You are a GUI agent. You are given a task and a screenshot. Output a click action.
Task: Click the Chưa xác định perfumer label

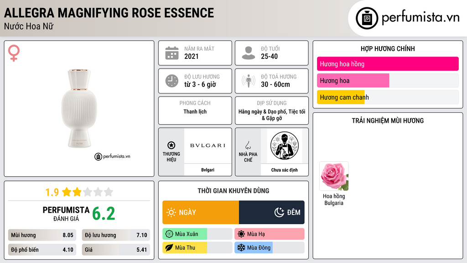pyautogui.click(x=285, y=170)
